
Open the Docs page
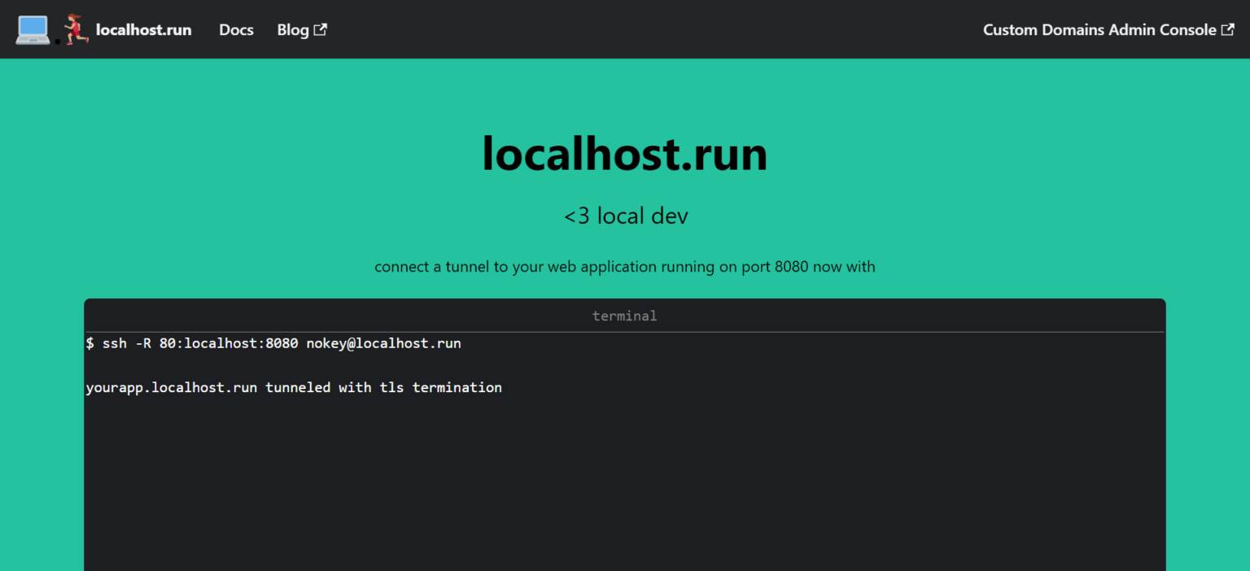[236, 29]
